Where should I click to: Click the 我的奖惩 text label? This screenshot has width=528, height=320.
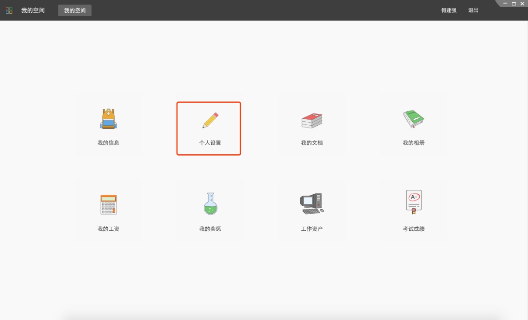(210, 229)
